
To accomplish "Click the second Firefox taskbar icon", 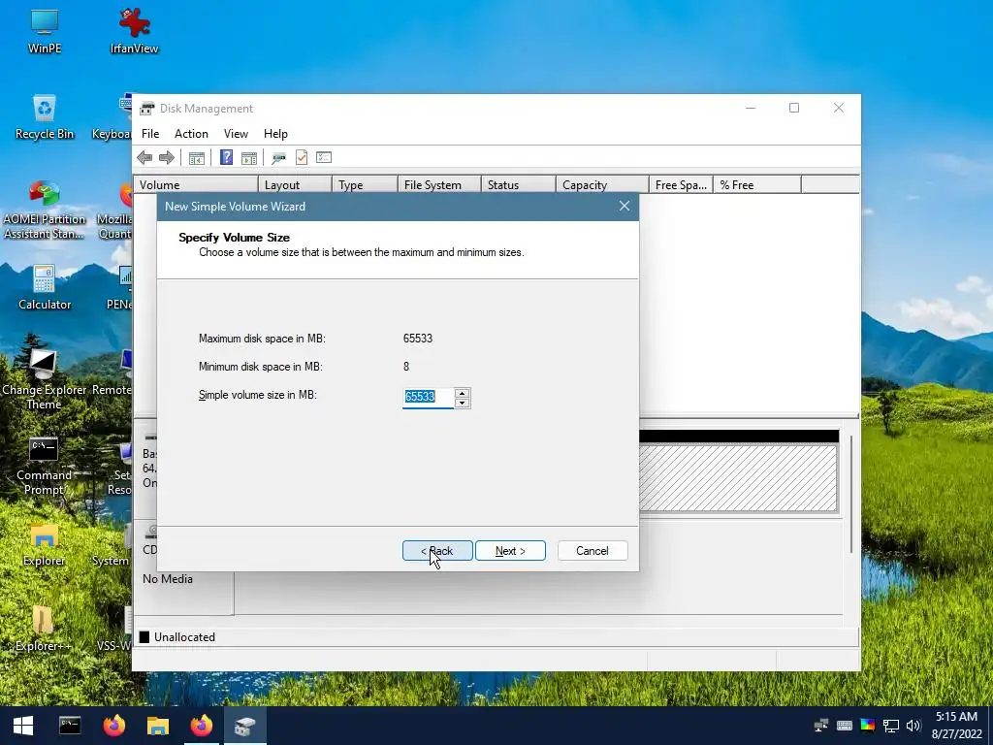I will pyautogui.click(x=202, y=726).
